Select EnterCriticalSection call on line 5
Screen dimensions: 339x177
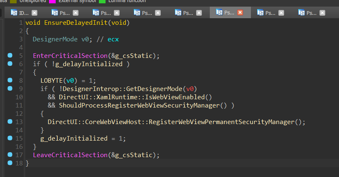(x=70, y=56)
